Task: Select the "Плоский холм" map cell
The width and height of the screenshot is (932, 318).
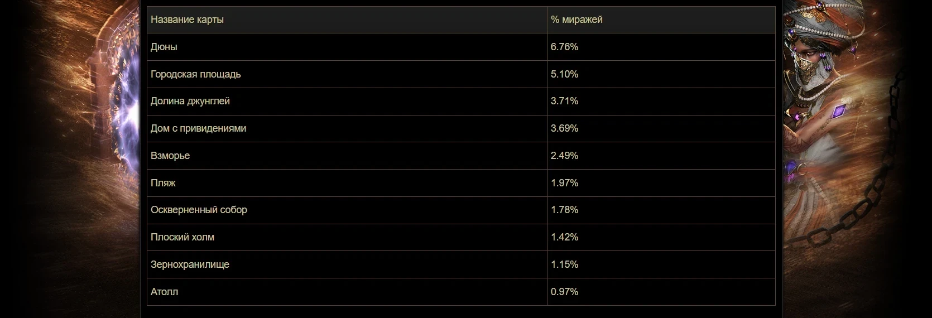Action: [182, 237]
